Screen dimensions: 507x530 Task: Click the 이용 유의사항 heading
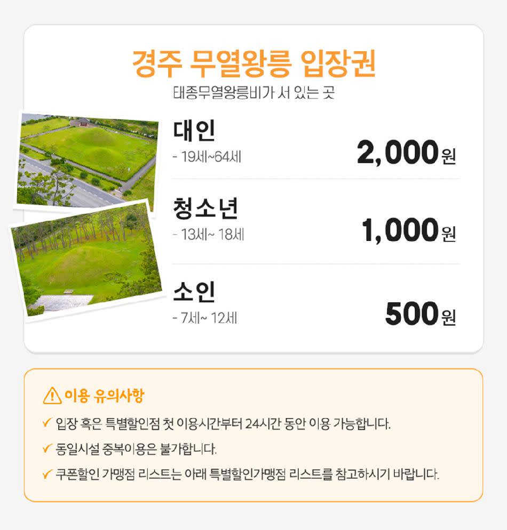pyautogui.click(x=104, y=396)
